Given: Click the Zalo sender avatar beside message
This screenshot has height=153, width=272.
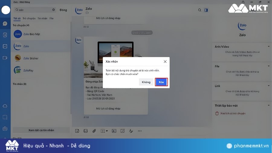Looking at the screenshot, I should click(x=78, y=40).
